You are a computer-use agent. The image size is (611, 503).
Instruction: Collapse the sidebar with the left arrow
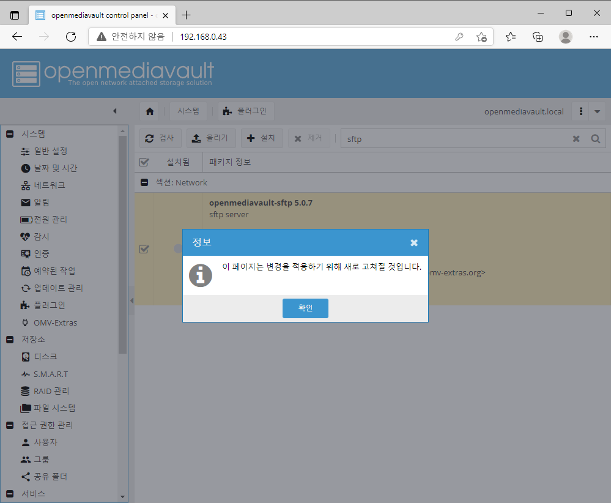coord(114,111)
